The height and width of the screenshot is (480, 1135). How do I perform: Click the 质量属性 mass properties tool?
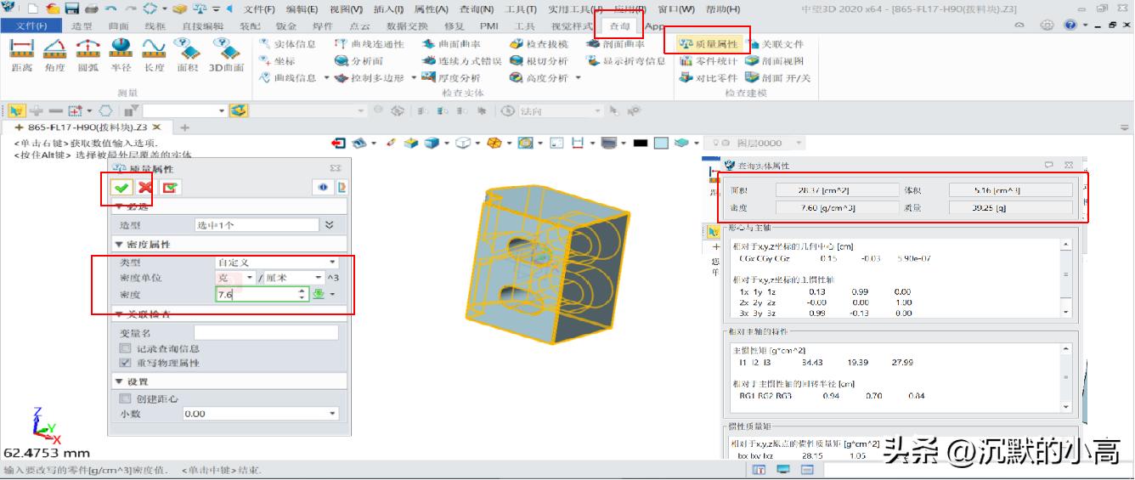[710, 44]
